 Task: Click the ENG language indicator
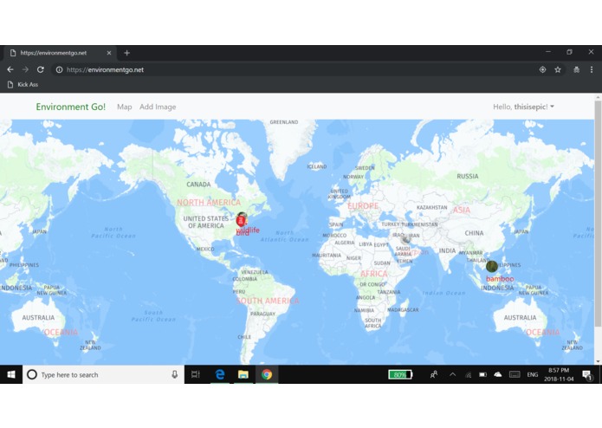click(533, 374)
